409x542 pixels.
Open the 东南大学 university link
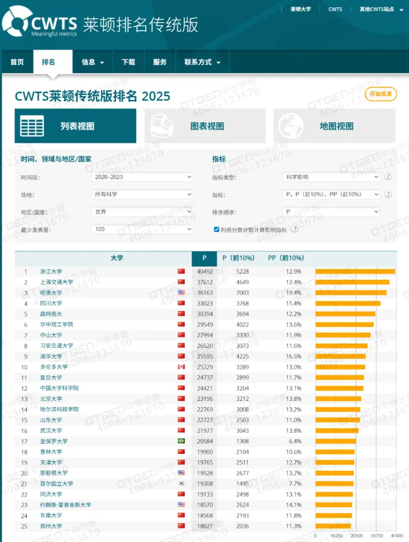(x=51, y=515)
